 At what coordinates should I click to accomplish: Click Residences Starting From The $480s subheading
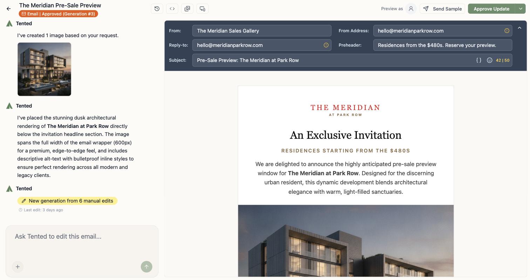click(x=346, y=151)
